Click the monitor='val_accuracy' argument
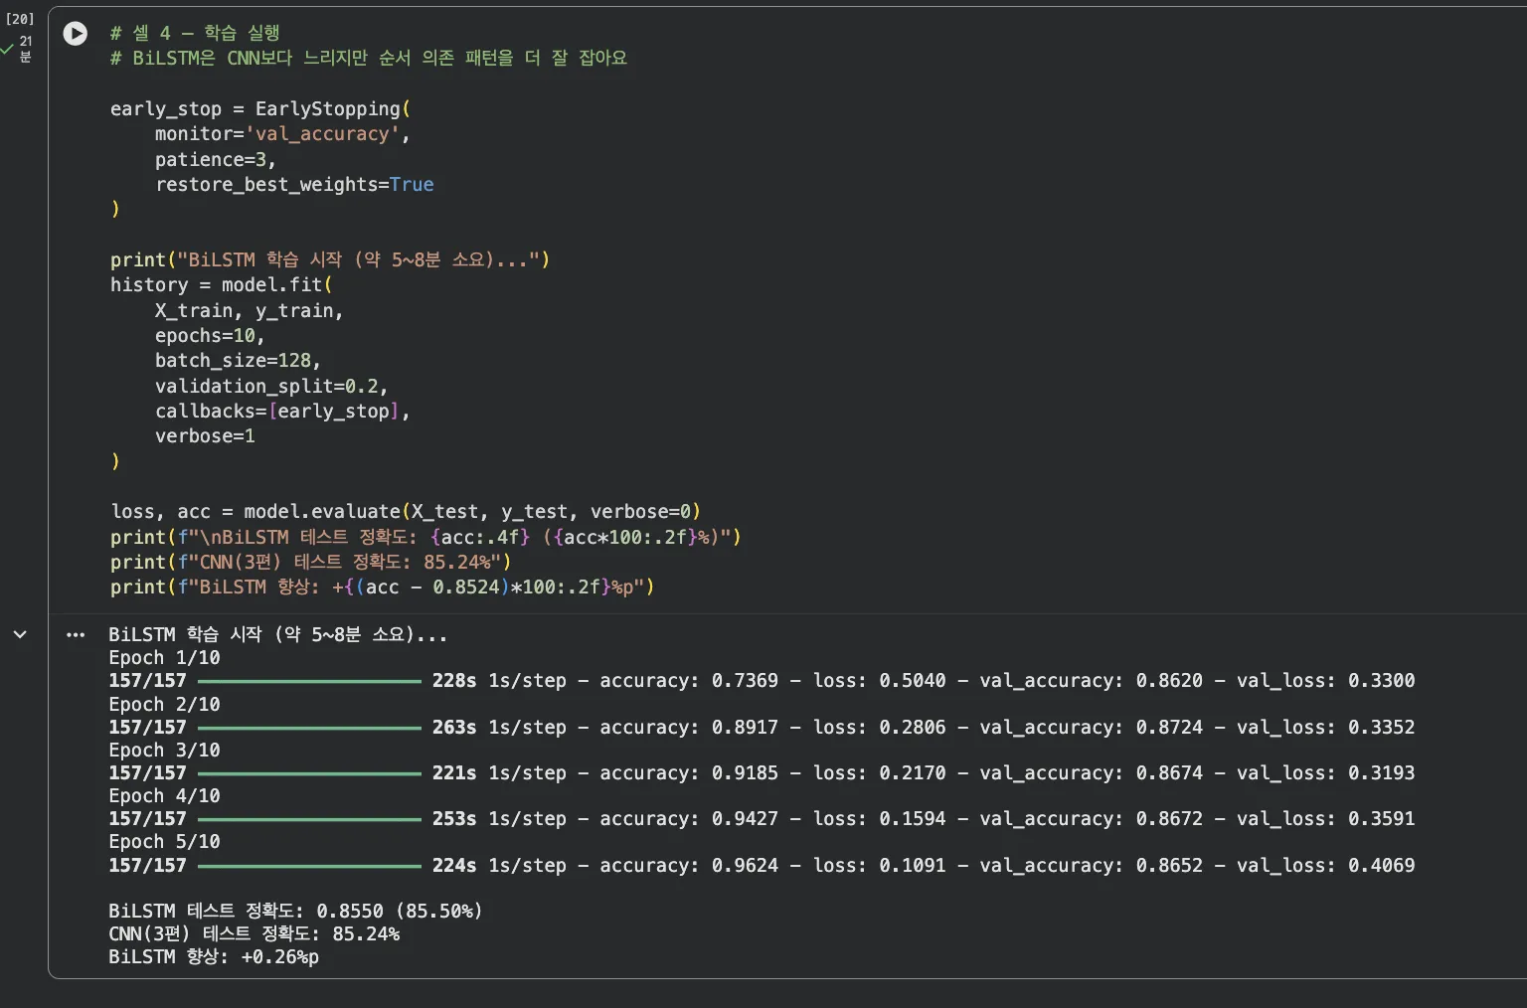The image size is (1527, 1008). 282,134
